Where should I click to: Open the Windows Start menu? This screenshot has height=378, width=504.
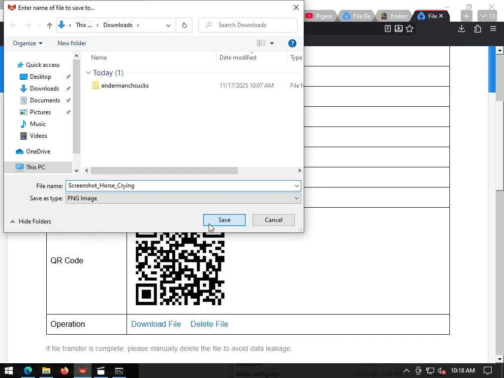click(x=9, y=371)
